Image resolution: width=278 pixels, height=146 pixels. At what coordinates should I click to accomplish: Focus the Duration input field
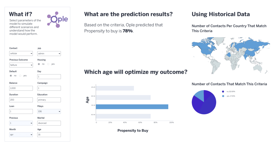coord(21,100)
